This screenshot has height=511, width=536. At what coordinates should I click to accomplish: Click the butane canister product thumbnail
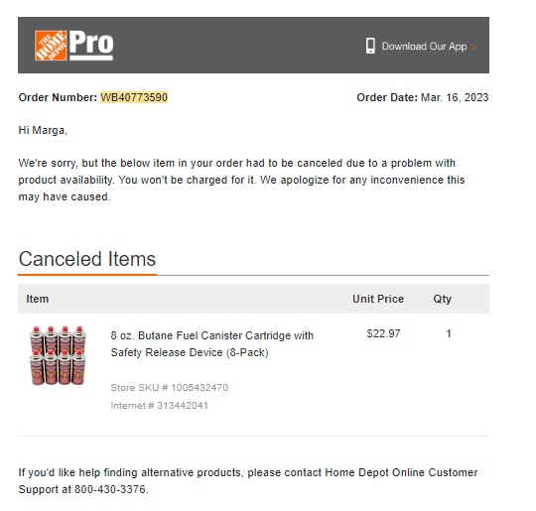pyautogui.click(x=58, y=355)
